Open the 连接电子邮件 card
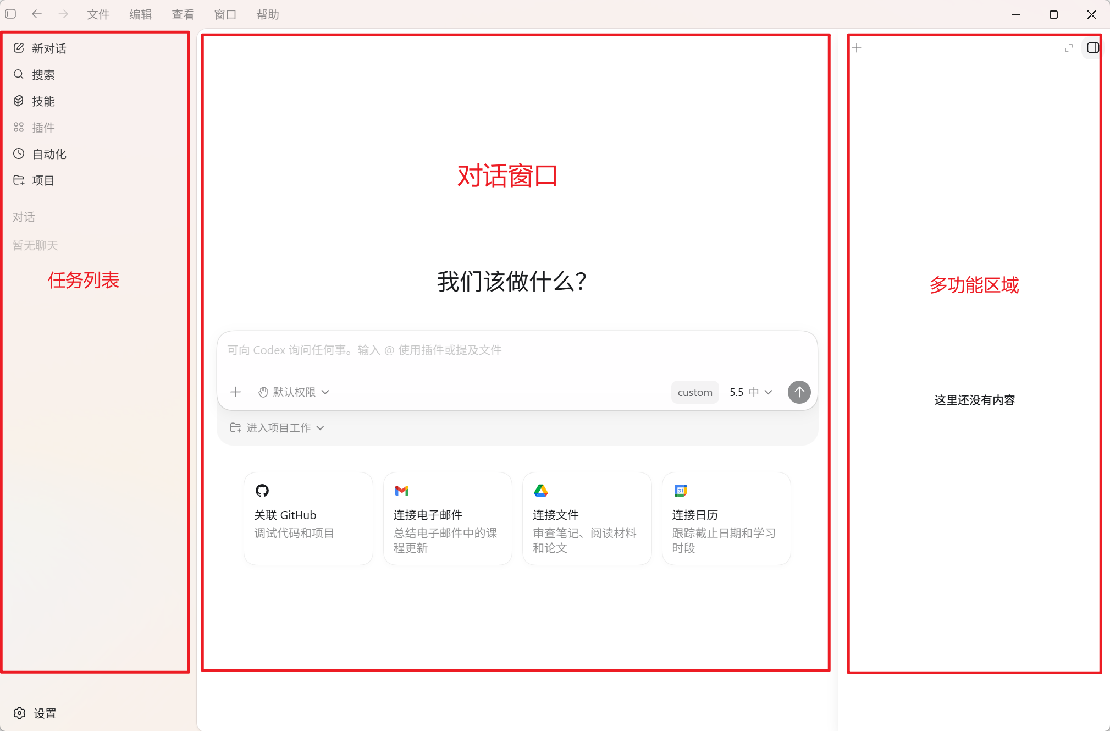Image resolution: width=1110 pixels, height=731 pixels. (448, 519)
